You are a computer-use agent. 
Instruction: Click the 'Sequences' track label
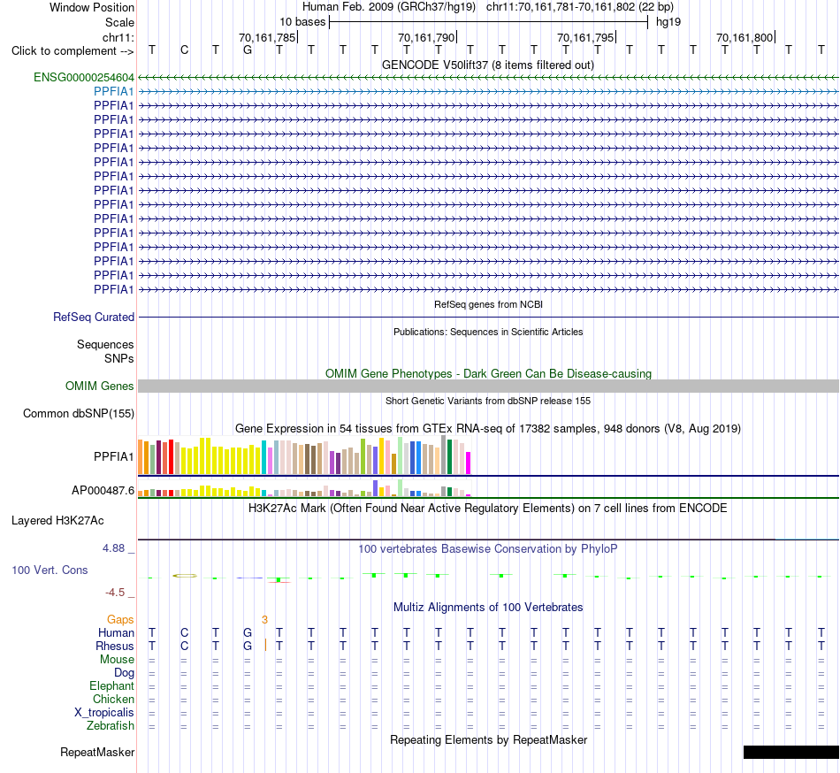click(x=105, y=344)
